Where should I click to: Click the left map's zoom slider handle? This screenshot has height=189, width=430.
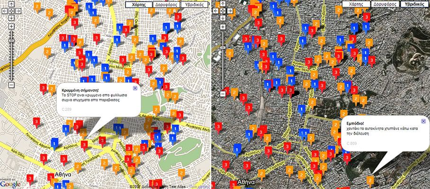(x=11, y=41)
